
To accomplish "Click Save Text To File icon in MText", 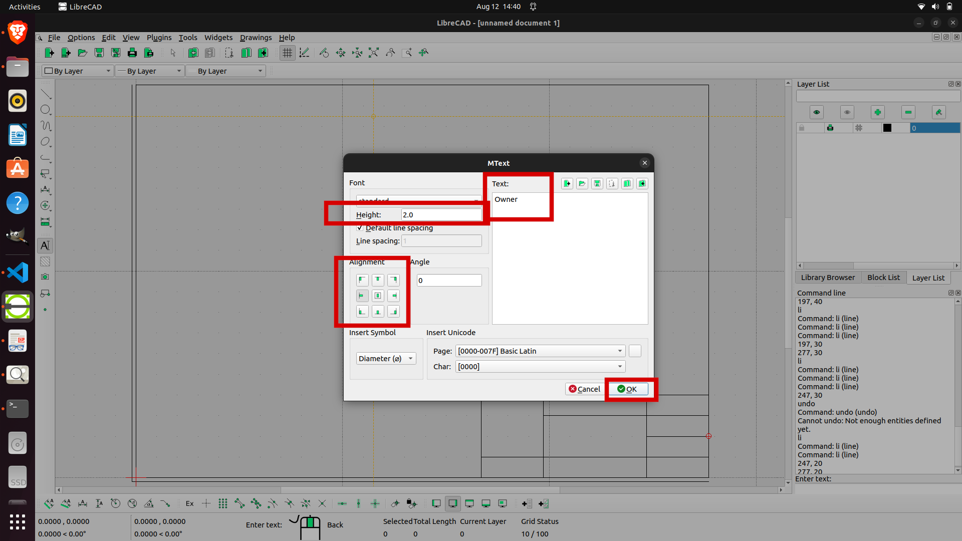I will [x=597, y=184].
